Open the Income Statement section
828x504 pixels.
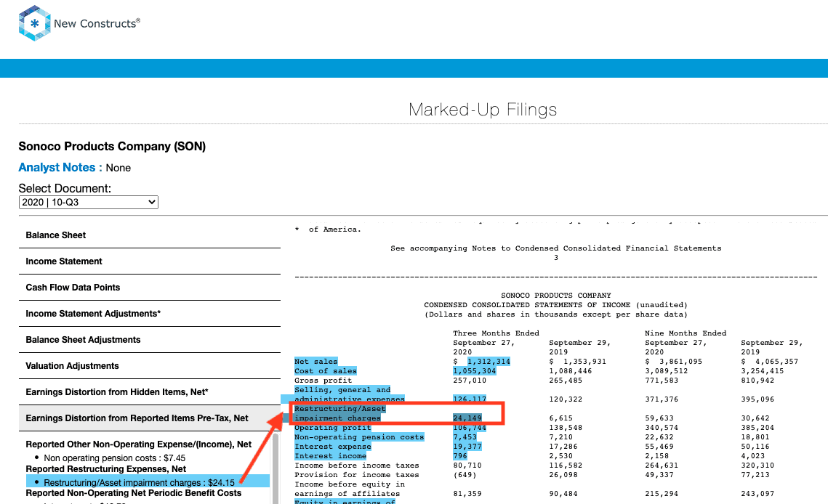pos(150,261)
